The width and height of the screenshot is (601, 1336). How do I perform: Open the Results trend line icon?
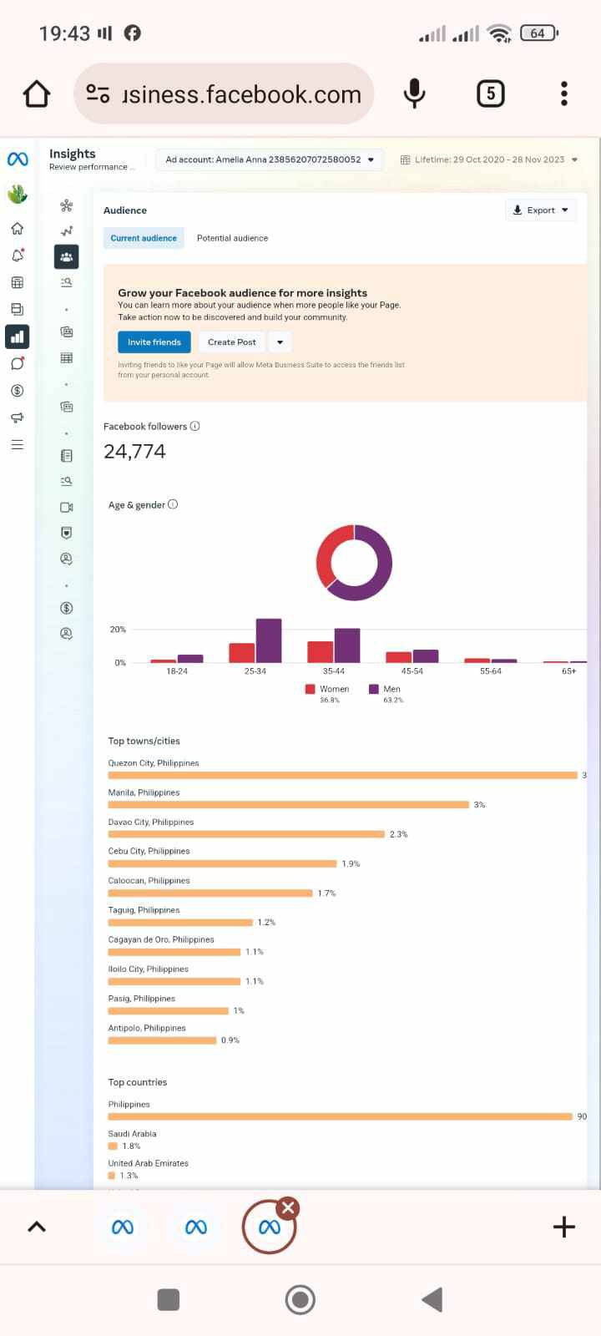[67, 231]
